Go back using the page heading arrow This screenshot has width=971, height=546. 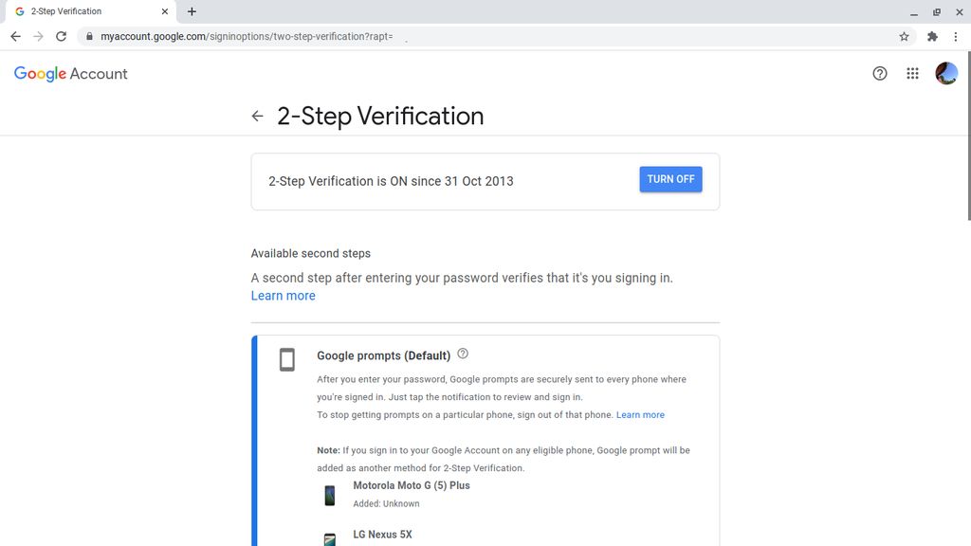257,116
